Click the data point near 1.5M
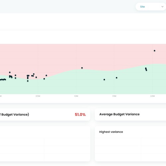Viewport: 166px width, 166px height. (x=117, y=78)
